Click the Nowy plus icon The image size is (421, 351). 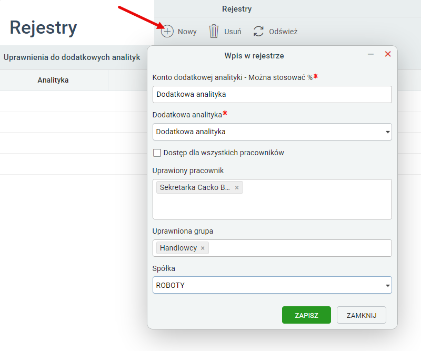(167, 32)
